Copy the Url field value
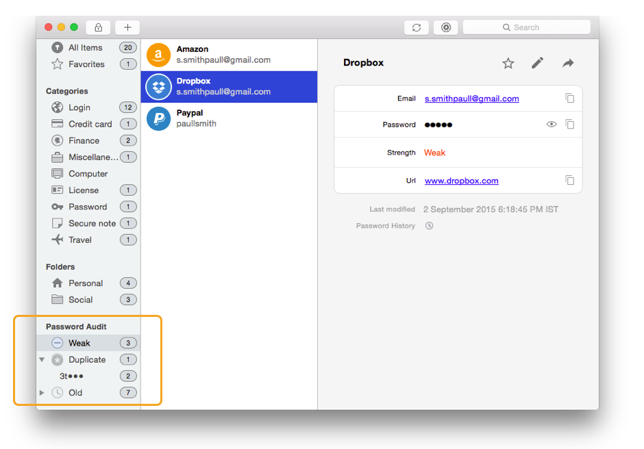The image size is (644, 449). [569, 180]
